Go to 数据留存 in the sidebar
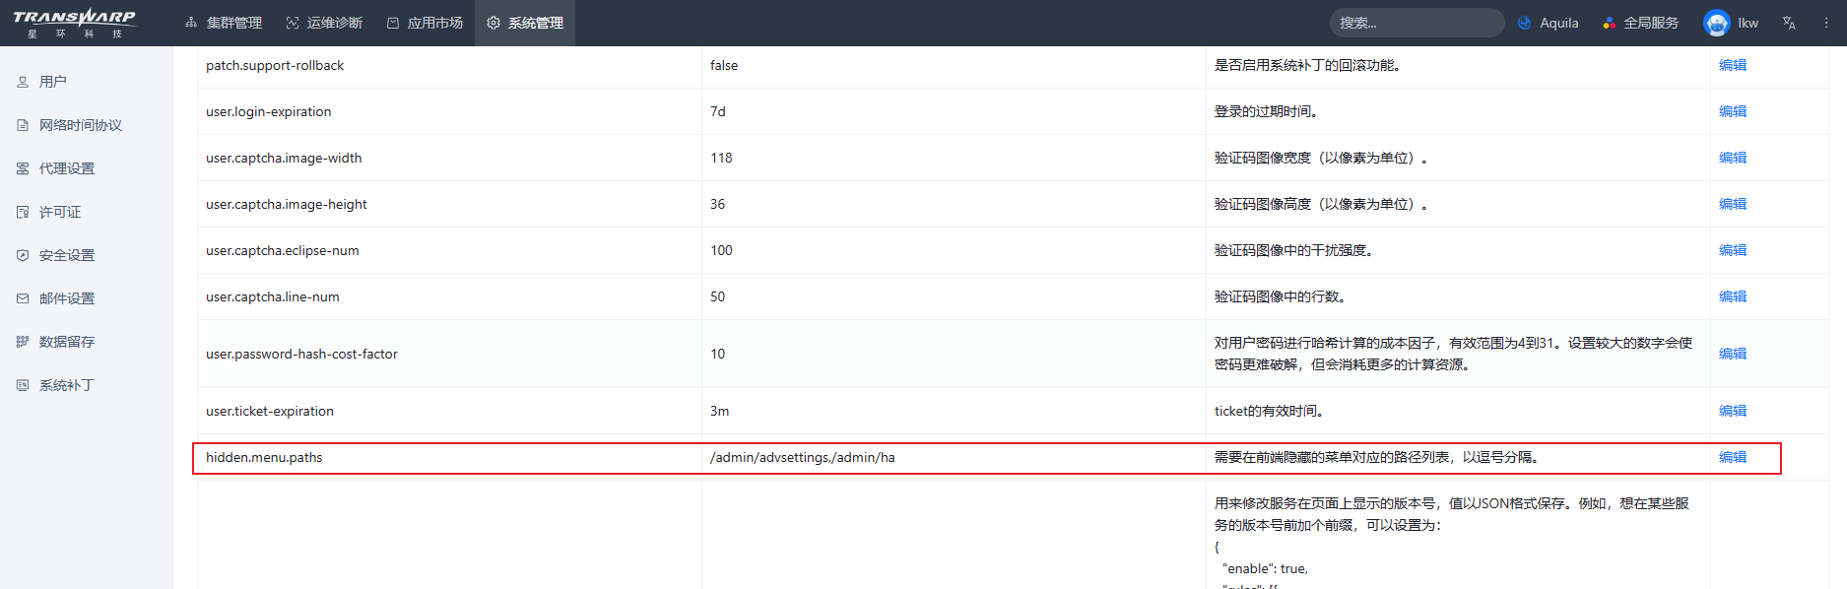 [67, 342]
